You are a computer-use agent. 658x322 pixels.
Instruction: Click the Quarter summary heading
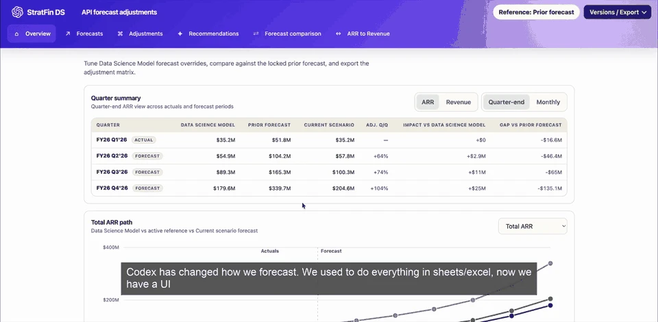click(116, 98)
